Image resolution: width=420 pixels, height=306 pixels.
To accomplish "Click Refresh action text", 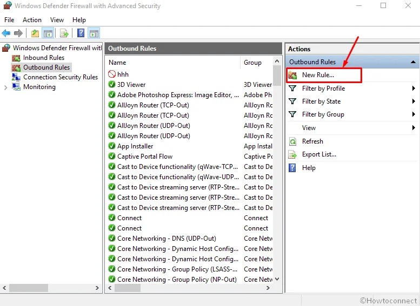I will 312,141.
